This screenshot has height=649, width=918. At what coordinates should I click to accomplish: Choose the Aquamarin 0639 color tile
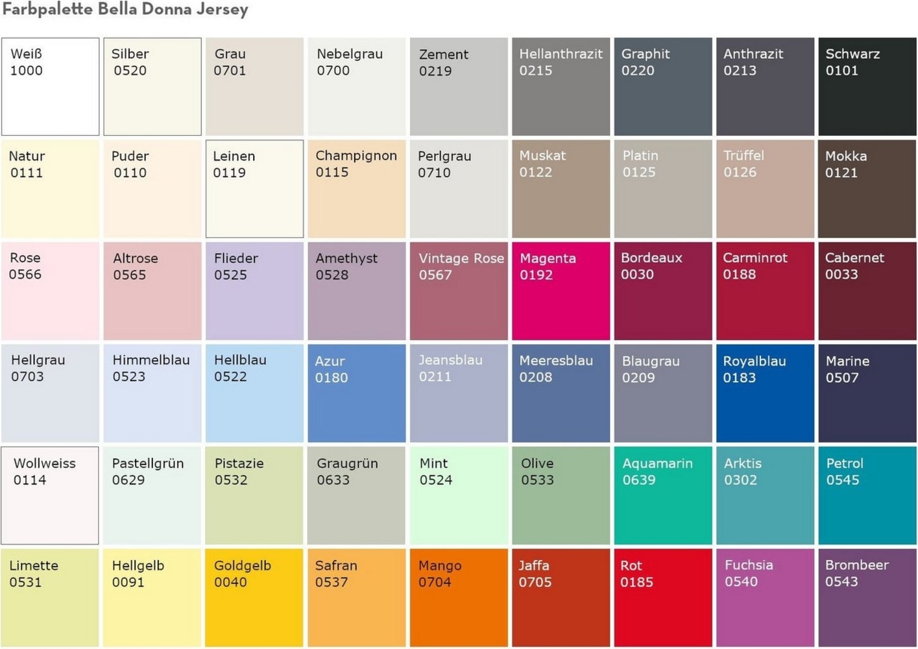click(662, 495)
